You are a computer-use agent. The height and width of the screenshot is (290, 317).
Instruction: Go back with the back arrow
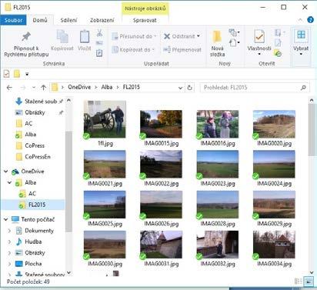tap(9, 88)
